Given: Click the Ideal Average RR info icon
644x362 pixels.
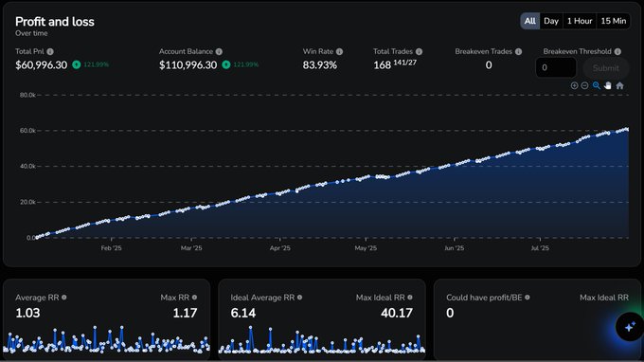Looking at the screenshot, I should [299, 297].
